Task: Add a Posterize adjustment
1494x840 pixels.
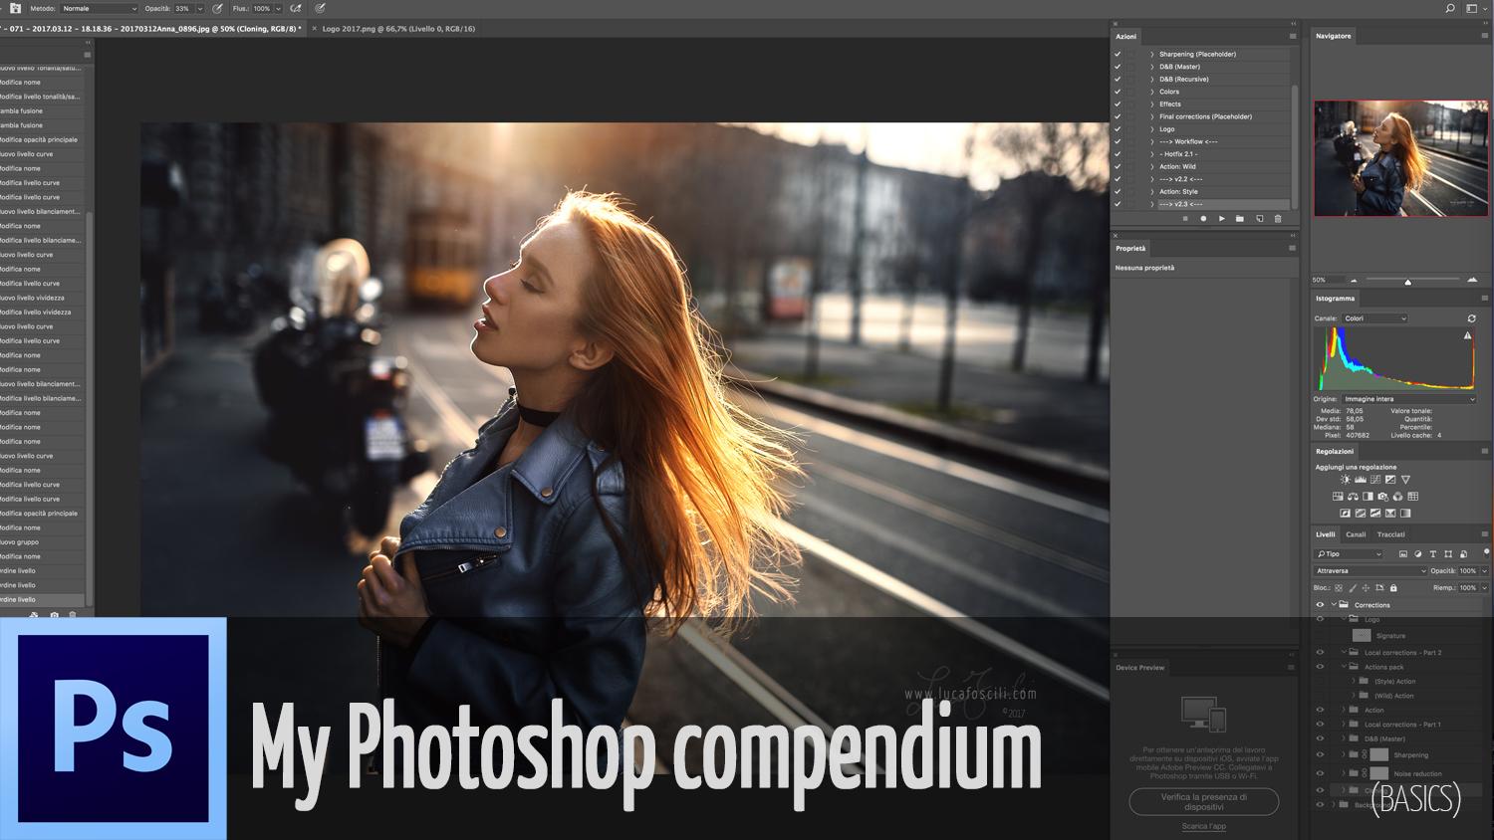Action: pos(1361,514)
